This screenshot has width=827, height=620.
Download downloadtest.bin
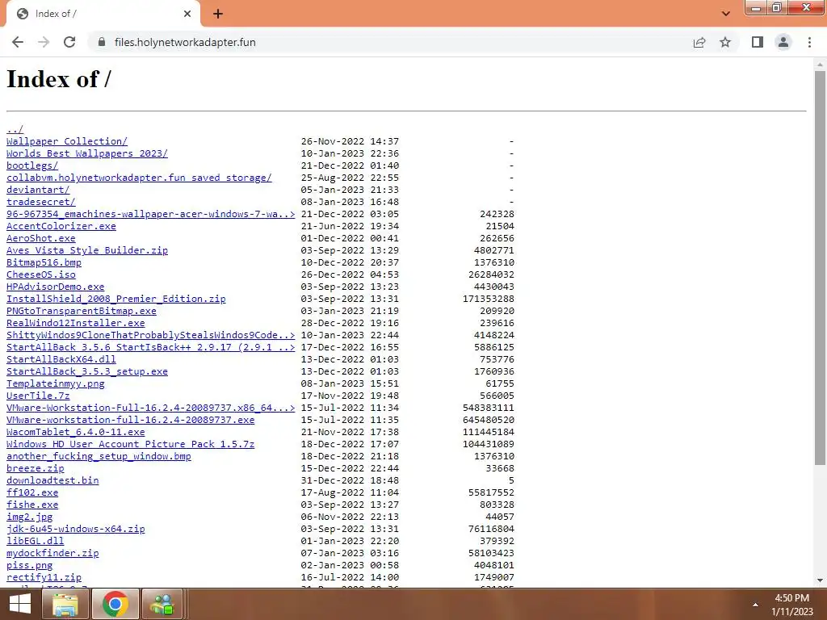(52, 481)
